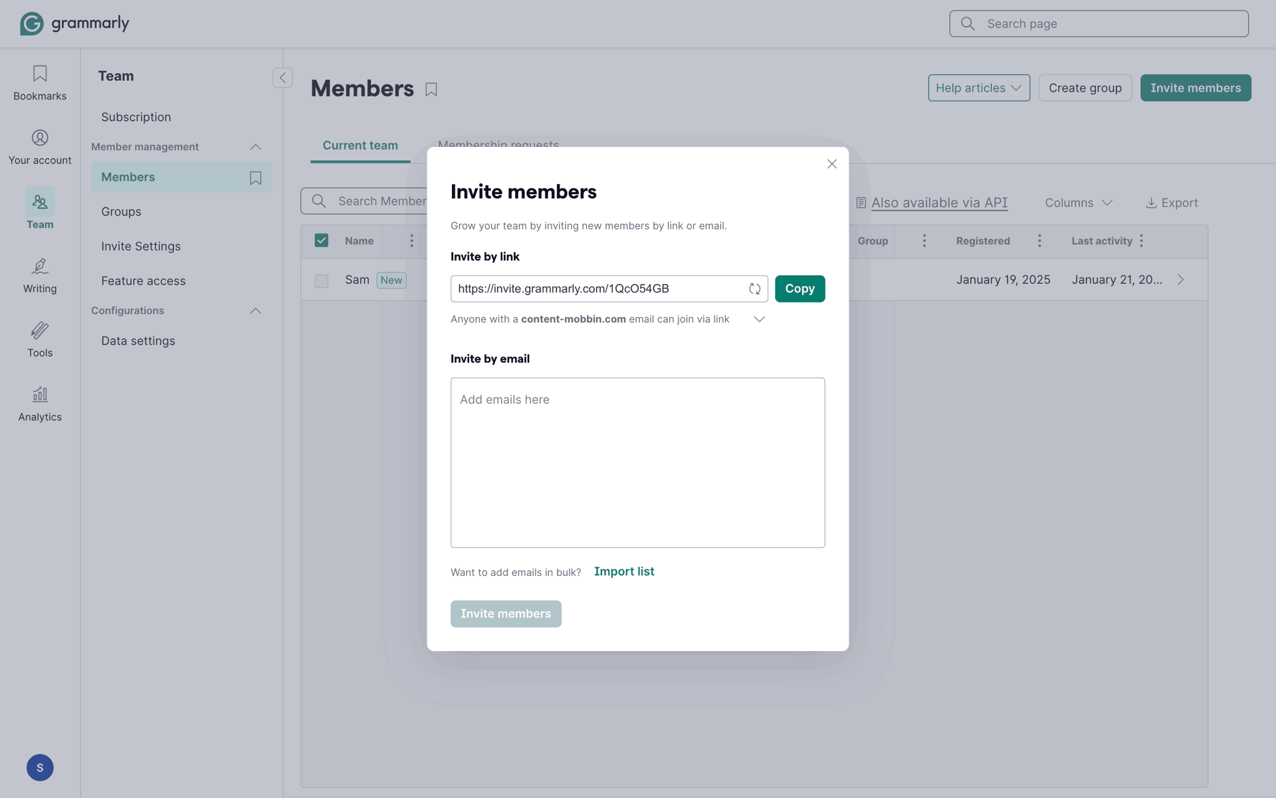Click Invite members button in dialog
Screen dimensions: 1276x798
coord(506,614)
